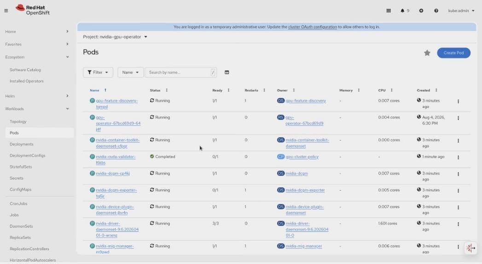The image size is (482, 264).
Task: Open kebab menu for nvidia-device-plugin pod
Action: coord(458,208)
